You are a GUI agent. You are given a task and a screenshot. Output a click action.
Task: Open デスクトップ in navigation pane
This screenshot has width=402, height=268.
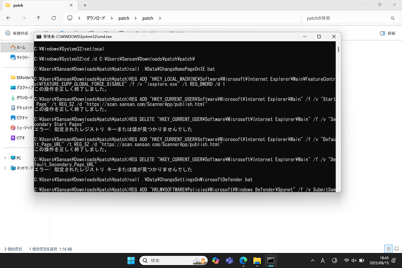tap(22, 88)
